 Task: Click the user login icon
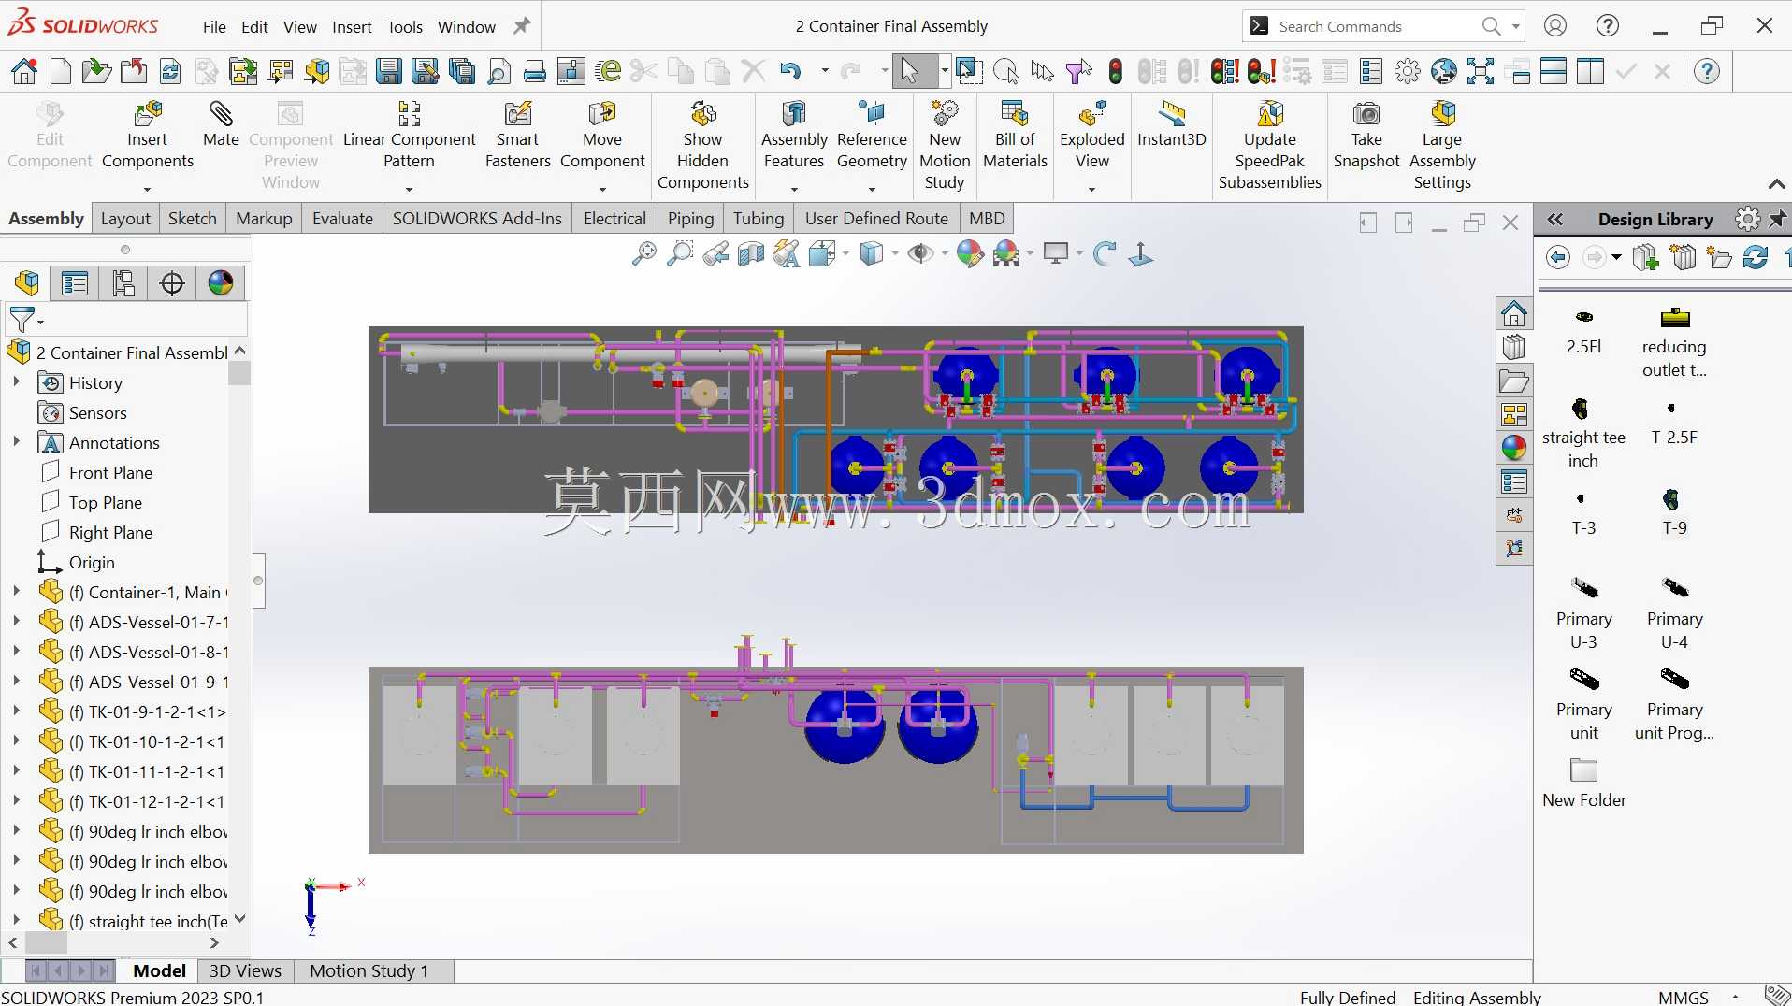[x=1555, y=26]
